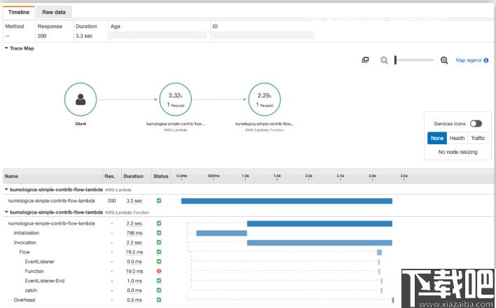Click the Status column header
Viewport: 496px width, 308px height.
tap(160, 176)
